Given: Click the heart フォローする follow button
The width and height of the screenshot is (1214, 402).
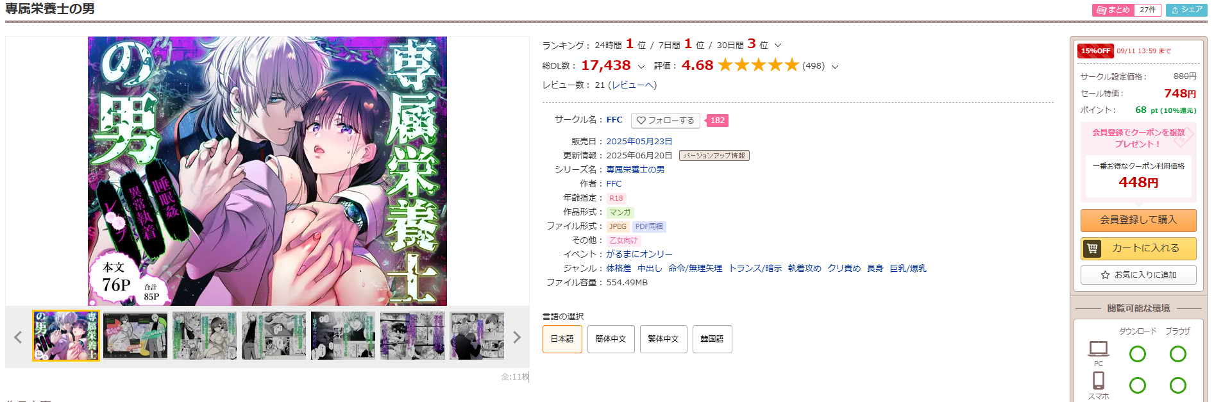Looking at the screenshot, I should [x=665, y=121].
